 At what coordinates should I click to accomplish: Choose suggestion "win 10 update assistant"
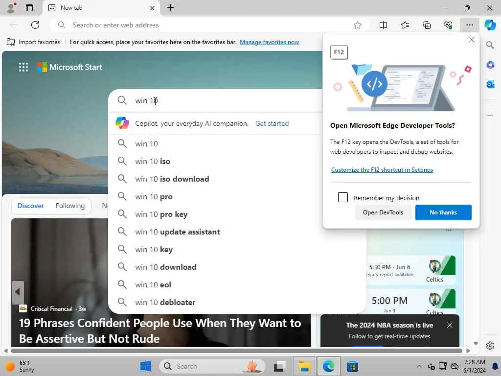point(237,232)
